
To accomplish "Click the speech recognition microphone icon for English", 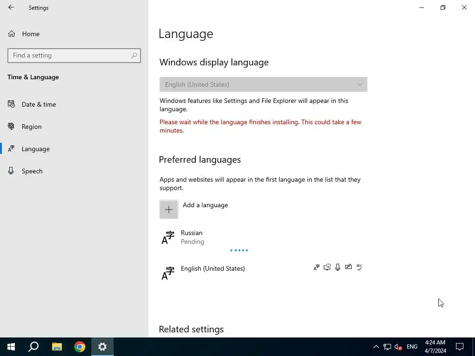I will pyautogui.click(x=338, y=267).
